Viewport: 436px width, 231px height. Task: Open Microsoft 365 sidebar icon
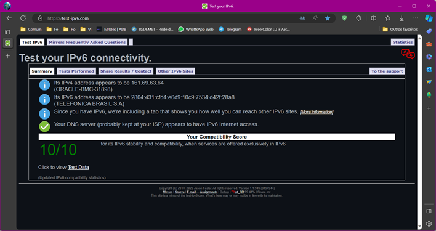[429, 57]
